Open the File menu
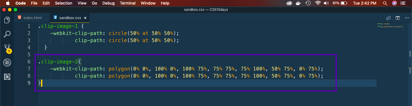Image resolution: width=412 pixels, height=106 pixels. click(x=34, y=3)
